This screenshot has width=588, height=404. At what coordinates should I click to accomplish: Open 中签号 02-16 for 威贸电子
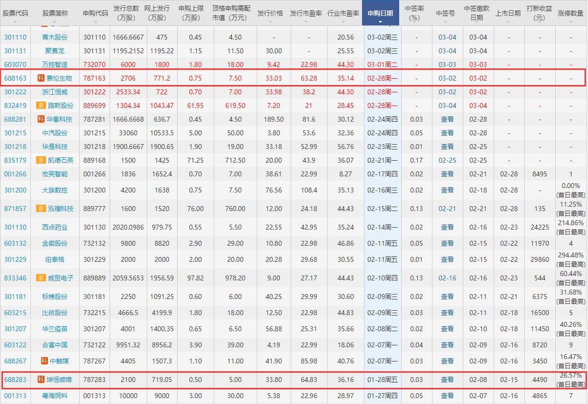[x=447, y=278]
